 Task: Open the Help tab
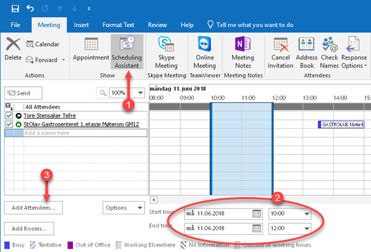pyautogui.click(x=187, y=25)
